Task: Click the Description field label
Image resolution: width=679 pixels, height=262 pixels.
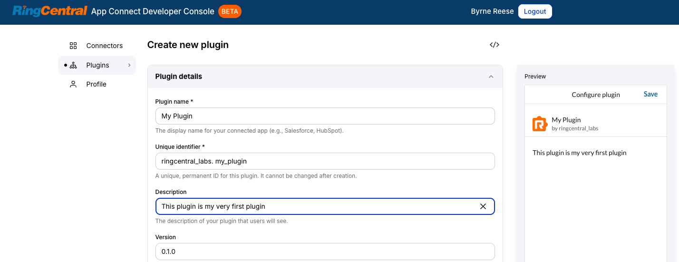Action: (x=171, y=192)
